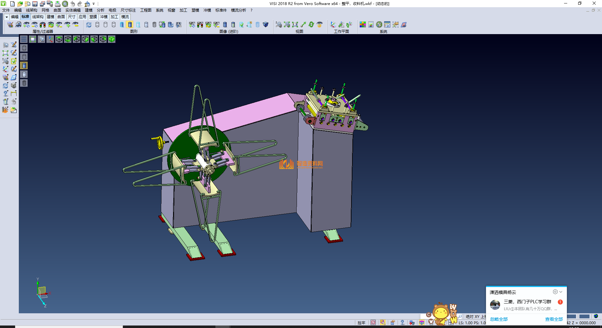Screen dimensions: 602x328
Task: Click the traffic light filter icon
Action: click(43, 24)
